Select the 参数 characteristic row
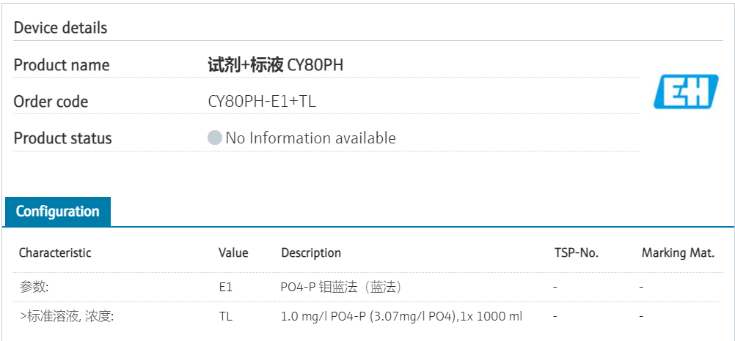This screenshot has width=735, height=341. (x=34, y=287)
